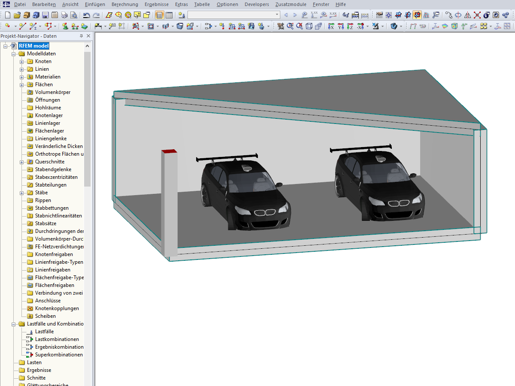This screenshot has width=515, height=386.
Task: Select the new member tool
Action: [x=33, y=26]
